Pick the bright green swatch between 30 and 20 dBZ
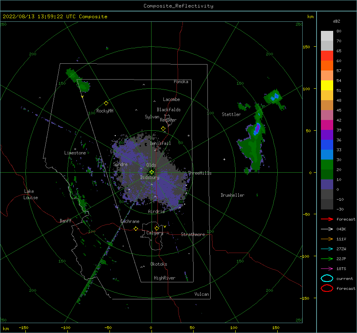The height and width of the screenshot is (333, 357). coord(327,165)
